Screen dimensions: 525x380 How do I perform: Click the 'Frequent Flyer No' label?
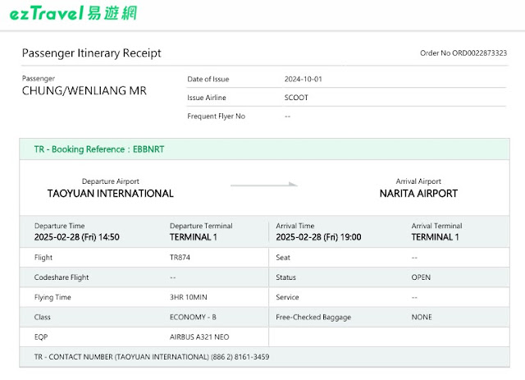click(216, 116)
